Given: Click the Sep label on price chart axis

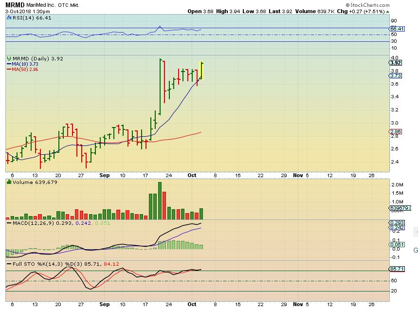Looking at the screenshot, I should 104,175.
